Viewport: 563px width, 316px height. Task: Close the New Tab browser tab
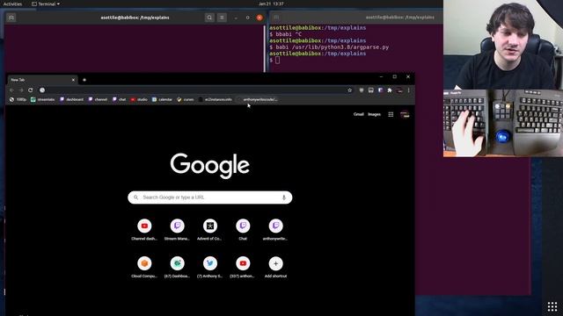[73, 80]
